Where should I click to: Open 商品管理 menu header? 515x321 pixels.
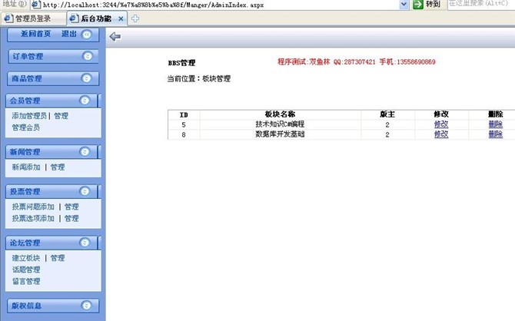(x=53, y=78)
